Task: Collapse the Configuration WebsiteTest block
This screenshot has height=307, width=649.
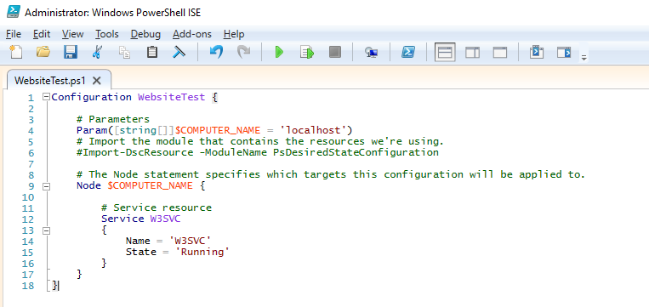Action: point(46,97)
